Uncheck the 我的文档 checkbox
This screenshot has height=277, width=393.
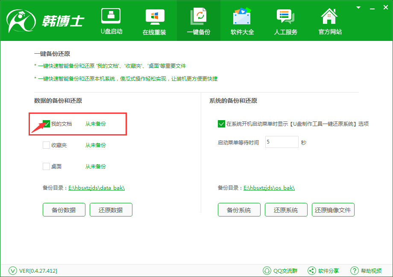(46, 124)
